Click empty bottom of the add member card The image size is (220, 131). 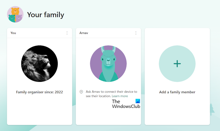(177, 113)
